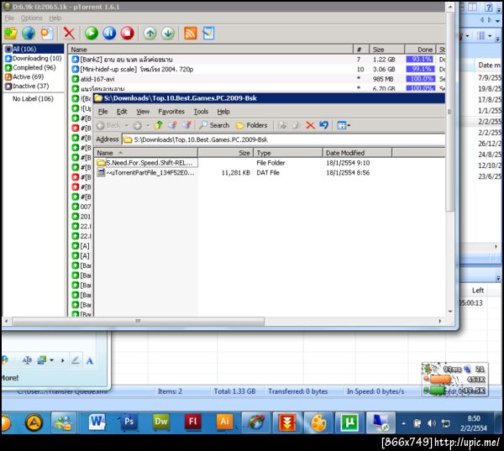Image resolution: width=504 pixels, height=451 pixels.
Task: Pause torrent with blue pause button
Action: point(109,33)
